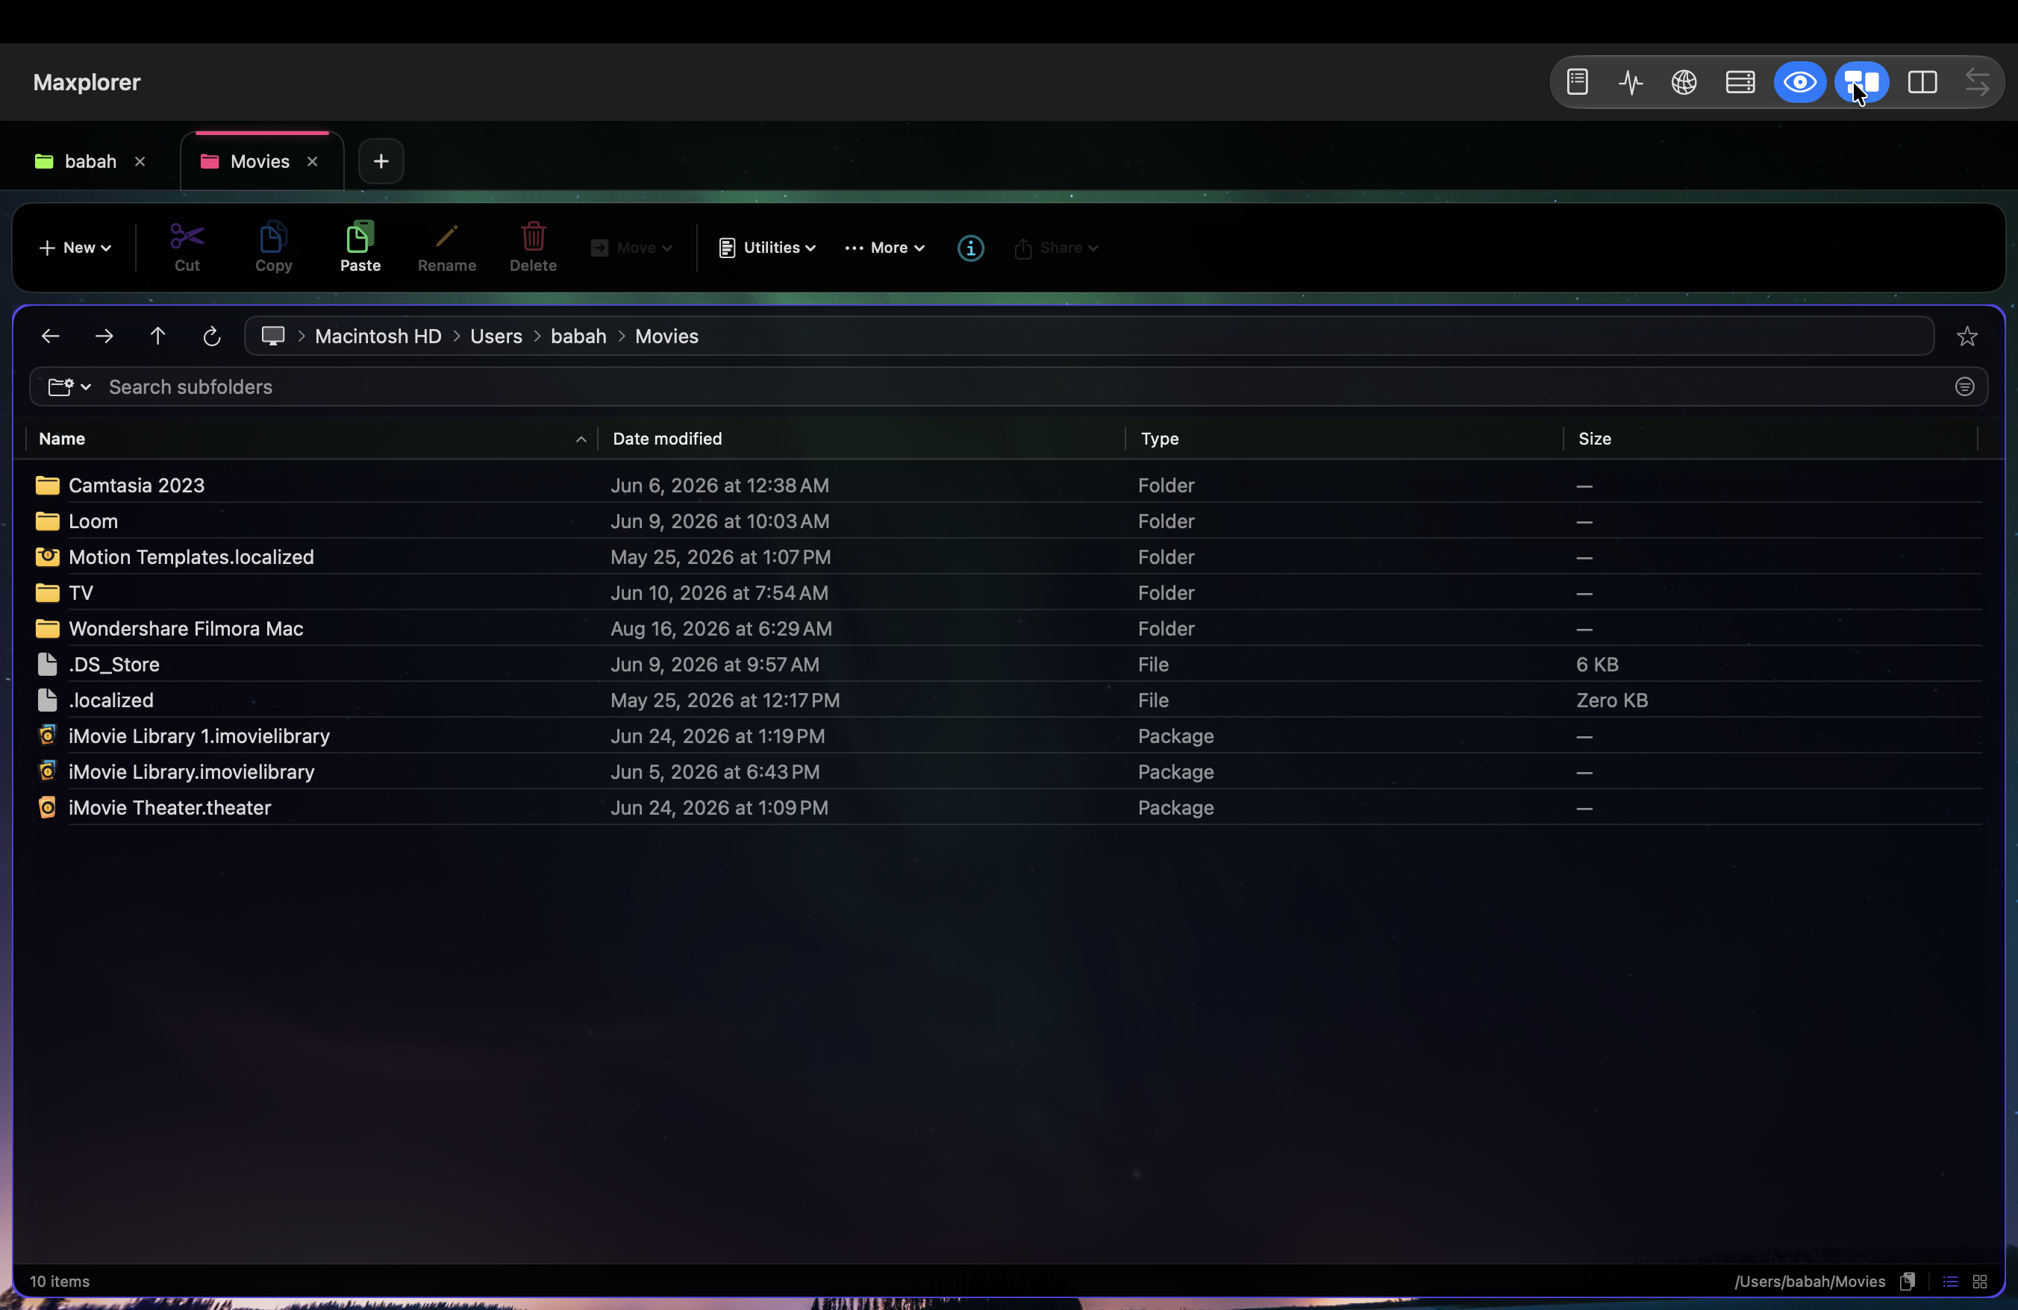Add a new tab with plus

pos(381,161)
